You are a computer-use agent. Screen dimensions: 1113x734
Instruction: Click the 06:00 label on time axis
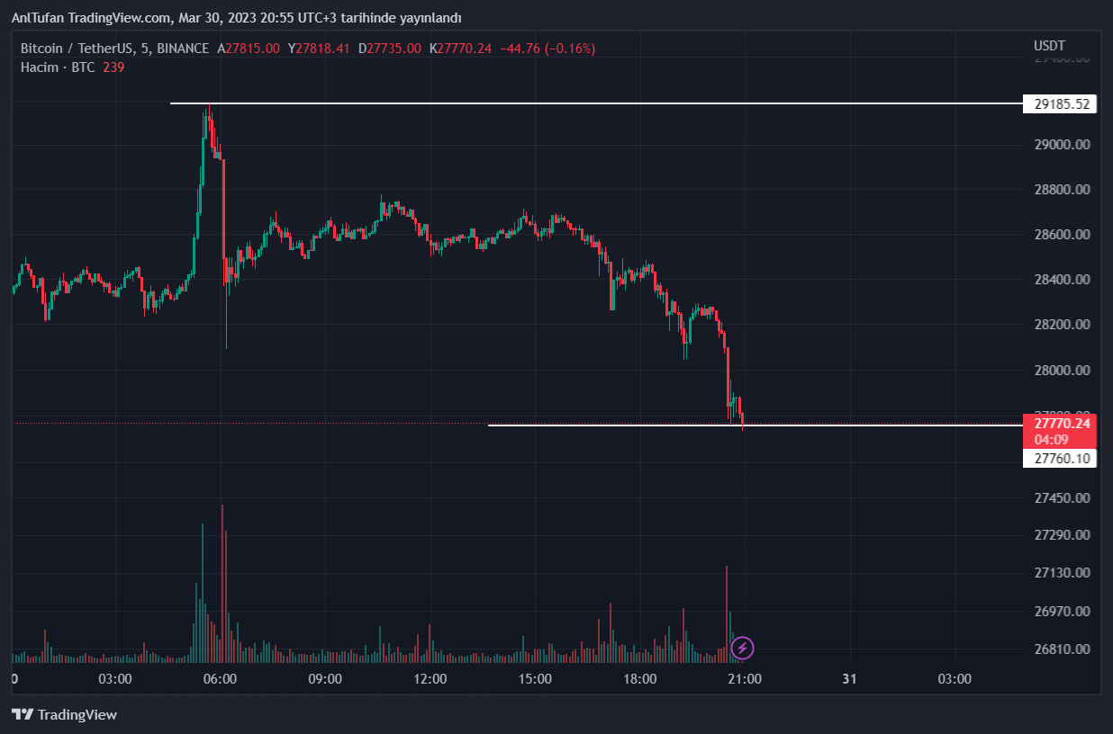[220, 679]
